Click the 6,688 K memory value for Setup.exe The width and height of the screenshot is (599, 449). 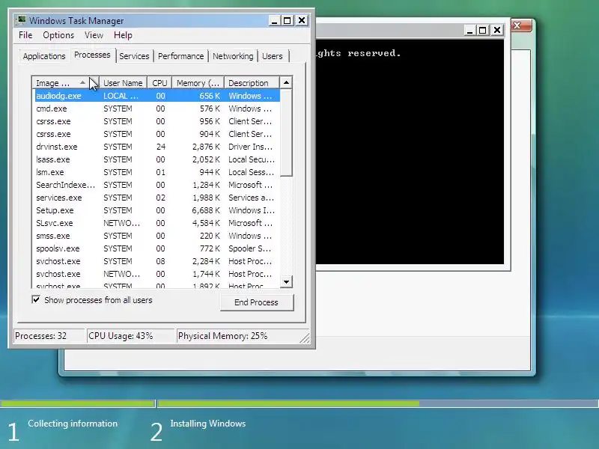click(206, 210)
